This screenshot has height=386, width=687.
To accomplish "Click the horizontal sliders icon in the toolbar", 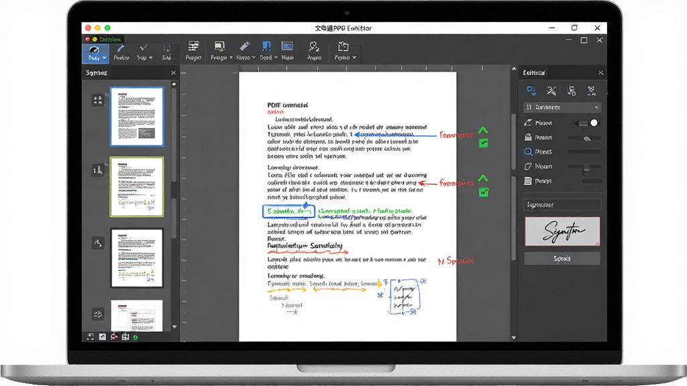I will [x=193, y=46].
